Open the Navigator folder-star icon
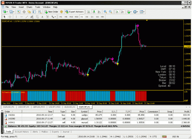This screenshot has width=192, height=139. click(29, 12)
